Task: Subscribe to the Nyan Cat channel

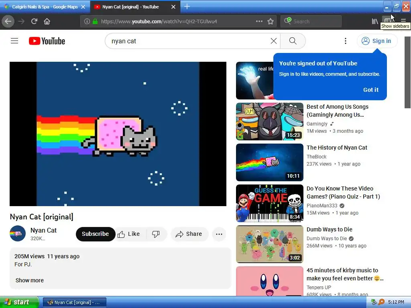Action: click(x=95, y=234)
